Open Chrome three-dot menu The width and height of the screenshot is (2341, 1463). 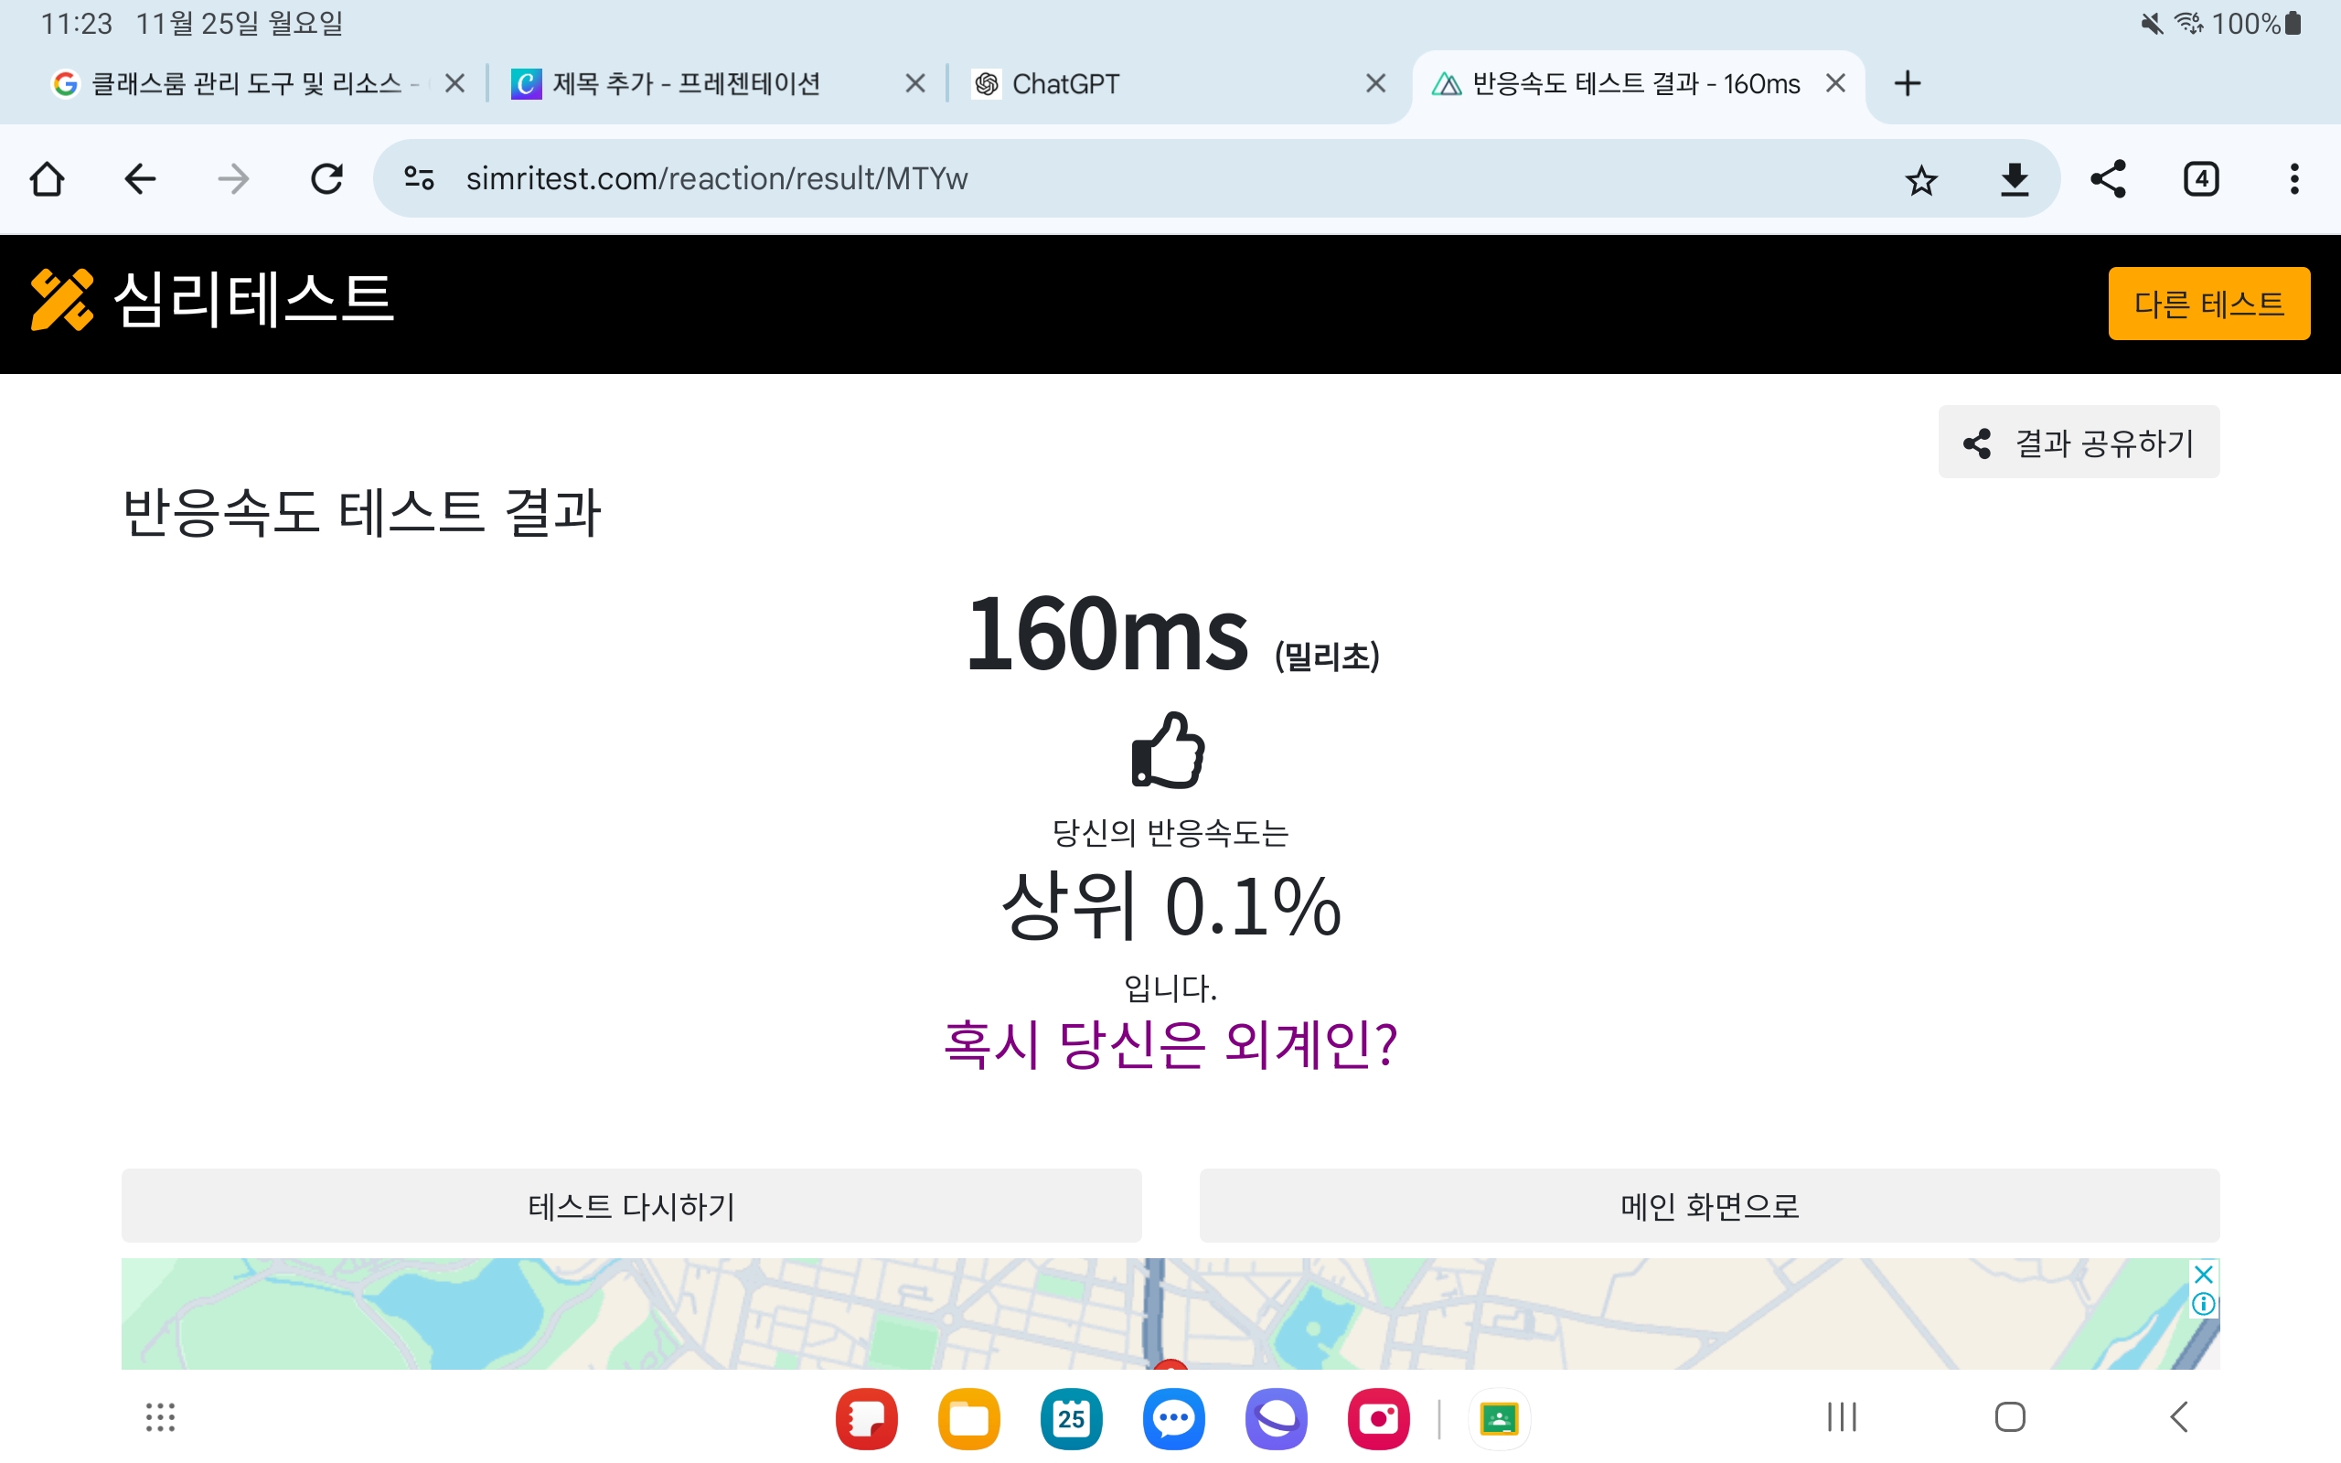pyautogui.click(x=2294, y=179)
